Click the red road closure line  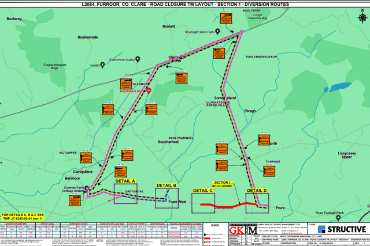[x=228, y=205]
